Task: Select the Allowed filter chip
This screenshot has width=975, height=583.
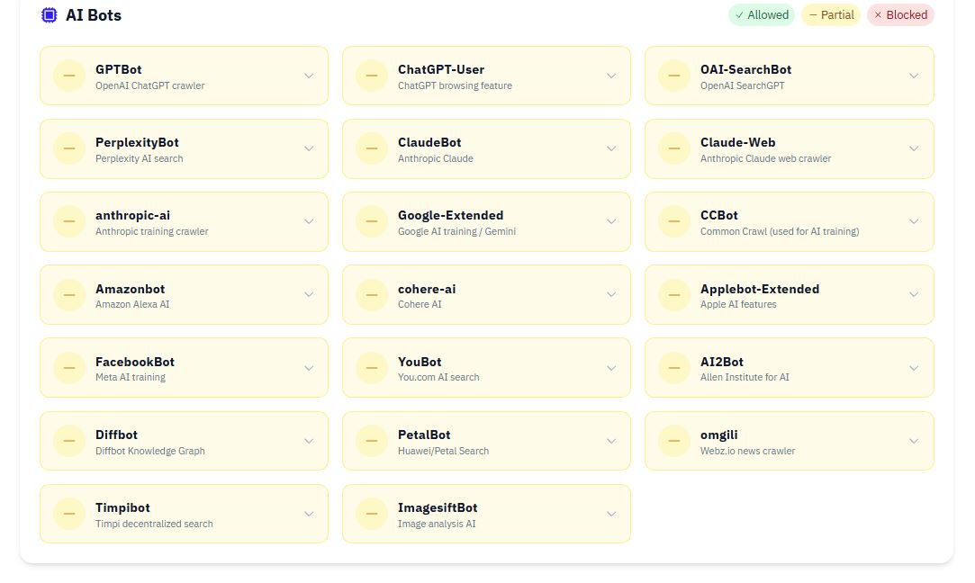Action: pyautogui.click(x=761, y=14)
